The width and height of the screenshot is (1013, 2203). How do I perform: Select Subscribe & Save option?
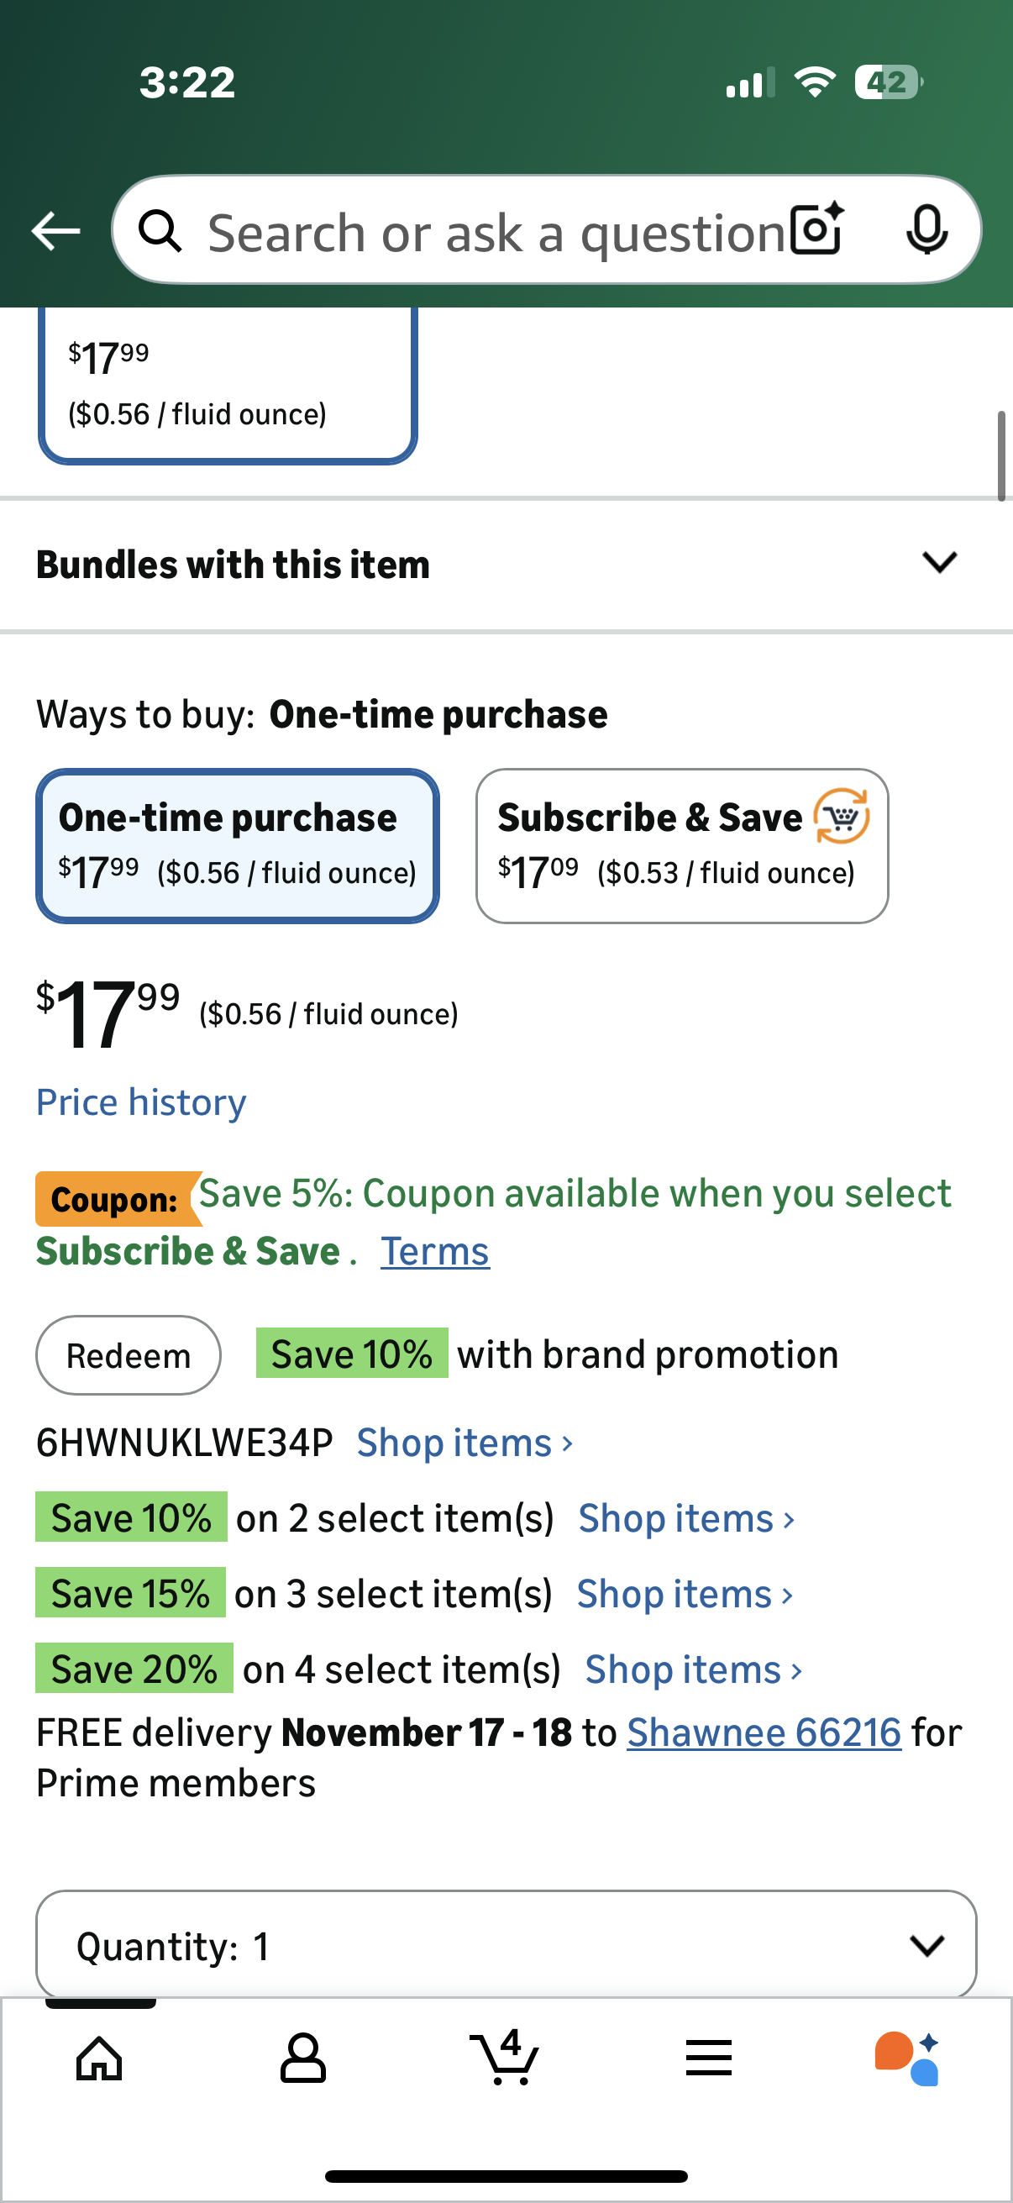pos(681,846)
